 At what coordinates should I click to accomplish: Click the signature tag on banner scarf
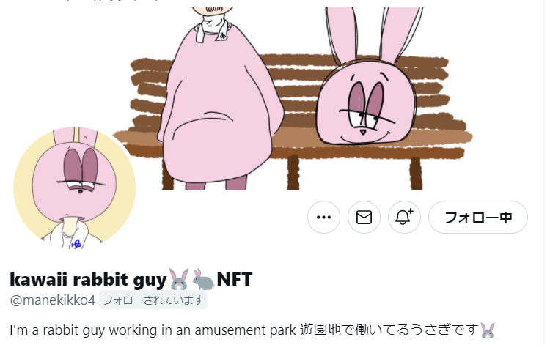point(222,34)
